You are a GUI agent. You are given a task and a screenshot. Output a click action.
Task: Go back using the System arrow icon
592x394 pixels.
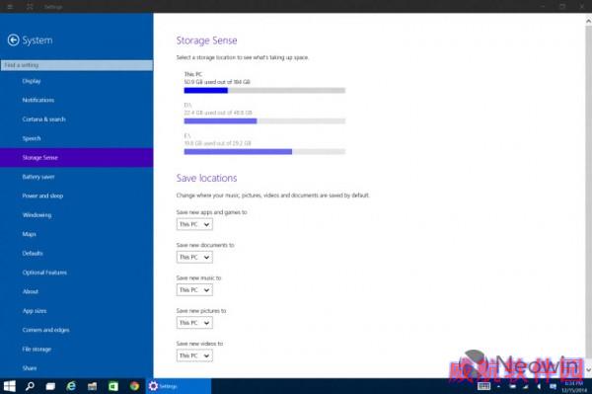pyautogui.click(x=13, y=40)
